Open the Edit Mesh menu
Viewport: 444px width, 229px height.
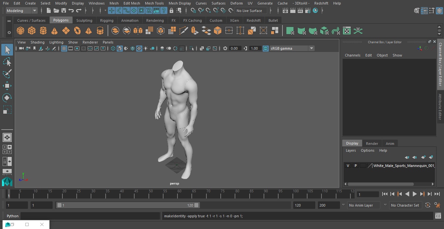[132, 3]
